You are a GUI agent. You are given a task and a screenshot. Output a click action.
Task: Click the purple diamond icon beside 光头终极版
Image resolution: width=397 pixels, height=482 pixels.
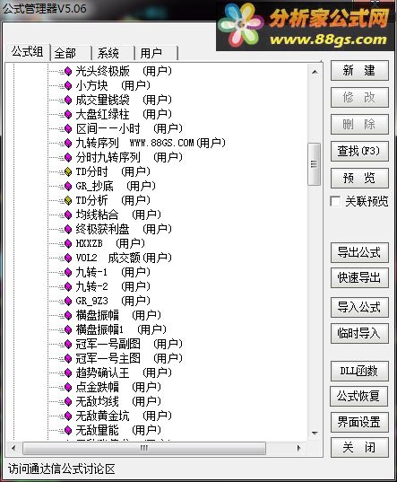[68, 71]
